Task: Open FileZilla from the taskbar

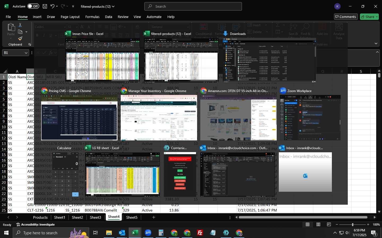Action: coord(200,233)
